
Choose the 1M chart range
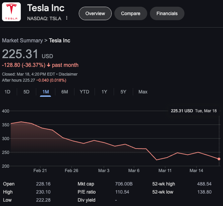(x=46, y=92)
